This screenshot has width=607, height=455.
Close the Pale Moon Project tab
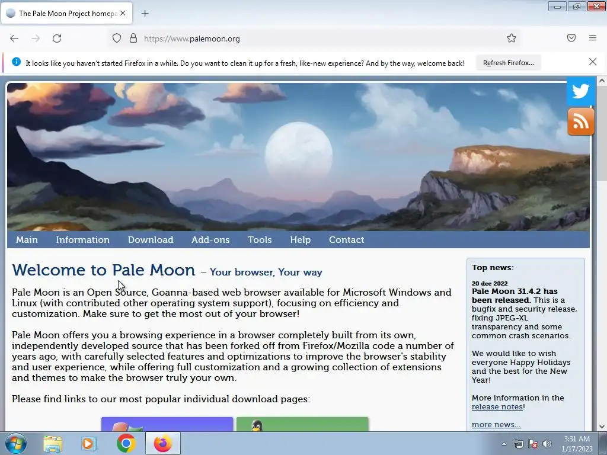pyautogui.click(x=123, y=13)
